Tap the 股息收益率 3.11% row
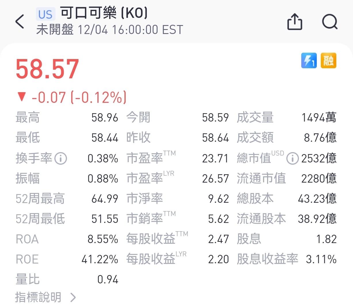This screenshot has width=353, height=307. (x=286, y=259)
